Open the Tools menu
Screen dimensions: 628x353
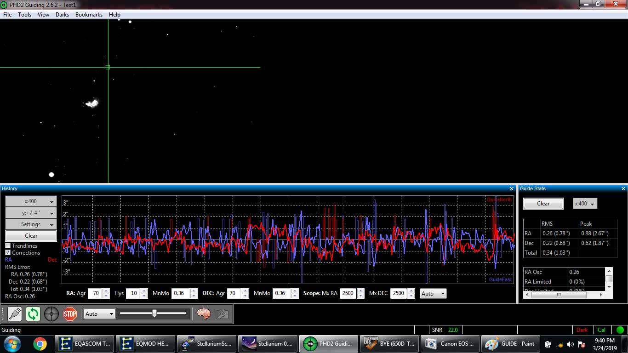coord(25,15)
